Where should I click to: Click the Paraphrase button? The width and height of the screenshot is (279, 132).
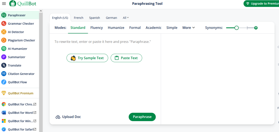pyautogui.click(x=142, y=117)
